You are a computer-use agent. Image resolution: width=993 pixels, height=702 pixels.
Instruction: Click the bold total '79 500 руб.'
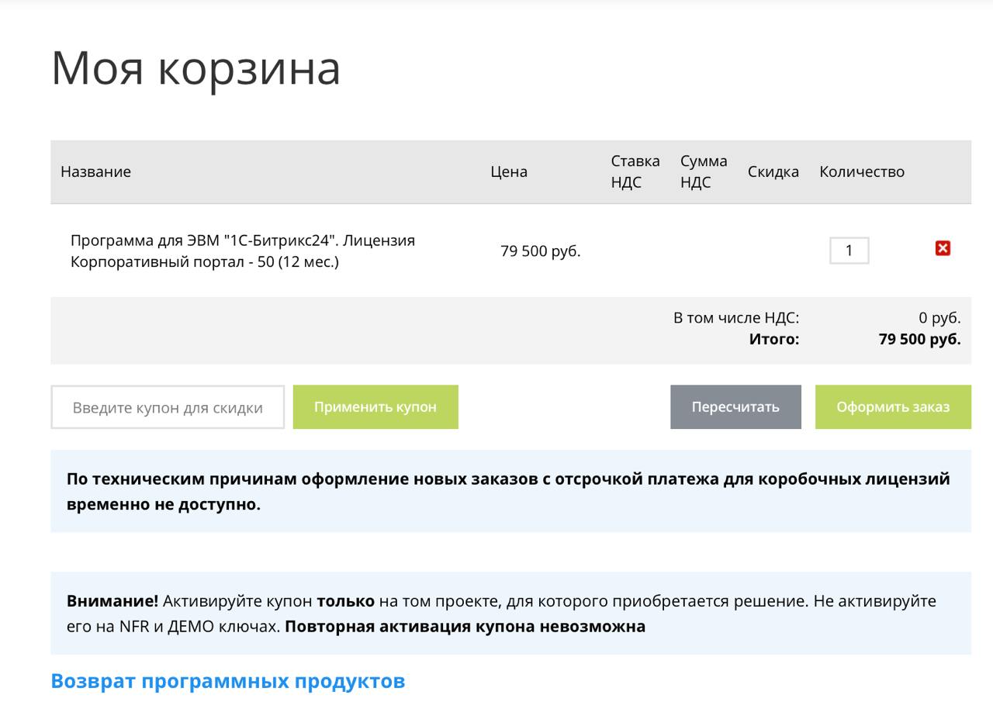pyautogui.click(x=919, y=339)
